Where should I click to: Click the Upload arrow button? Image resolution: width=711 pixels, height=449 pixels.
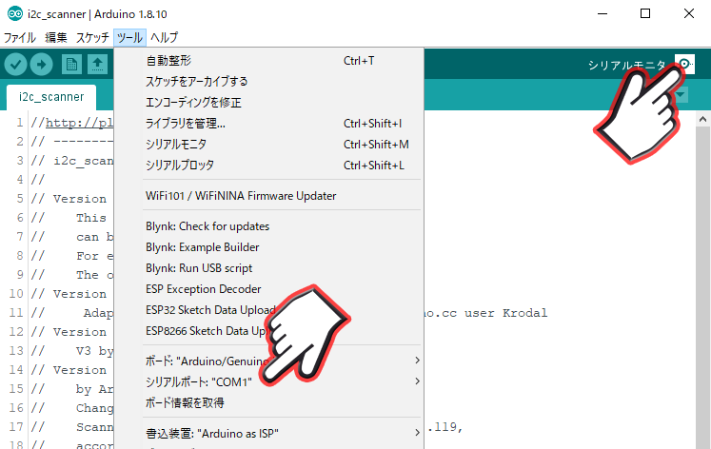(41, 65)
